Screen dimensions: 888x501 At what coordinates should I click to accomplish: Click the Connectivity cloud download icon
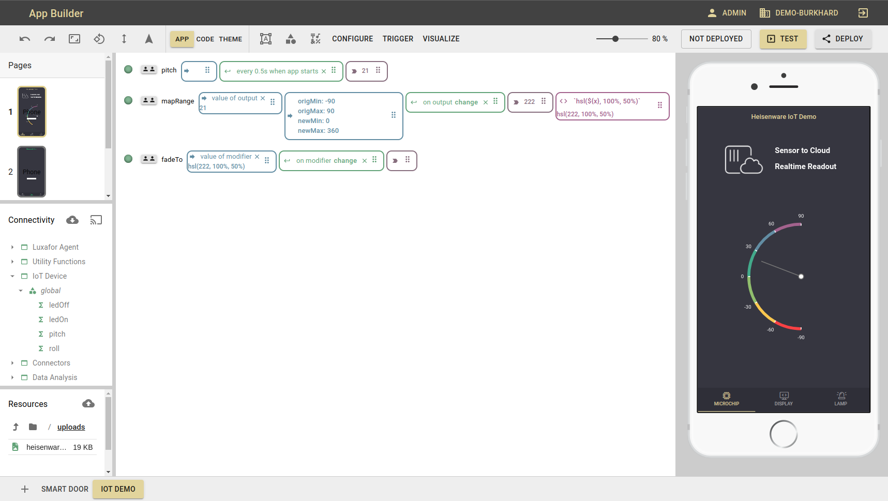click(x=72, y=220)
